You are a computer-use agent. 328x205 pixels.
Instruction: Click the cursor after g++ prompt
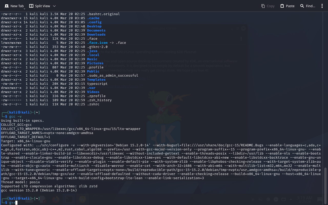tap(16, 203)
